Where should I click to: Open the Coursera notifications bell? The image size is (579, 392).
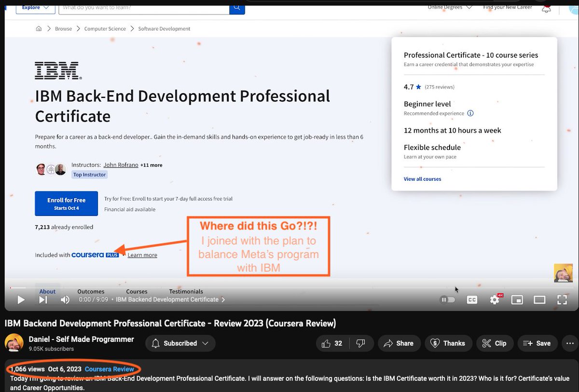[546, 8]
